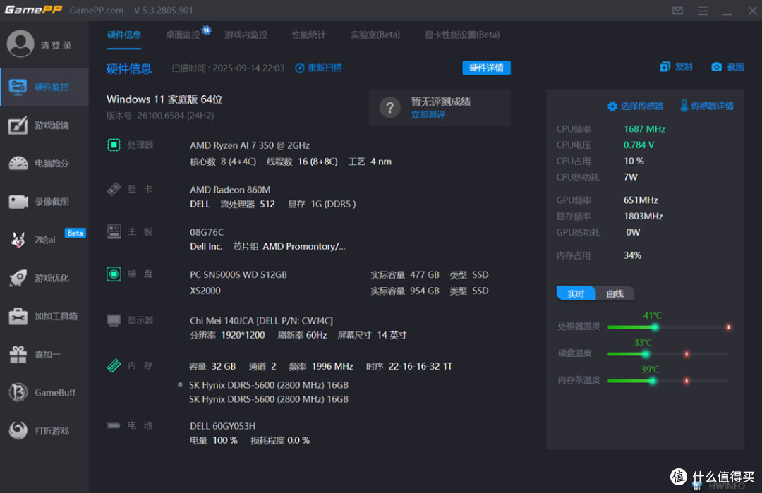762x493 pixels.
Task: Click the 电池 battery icon
Action: click(x=114, y=425)
